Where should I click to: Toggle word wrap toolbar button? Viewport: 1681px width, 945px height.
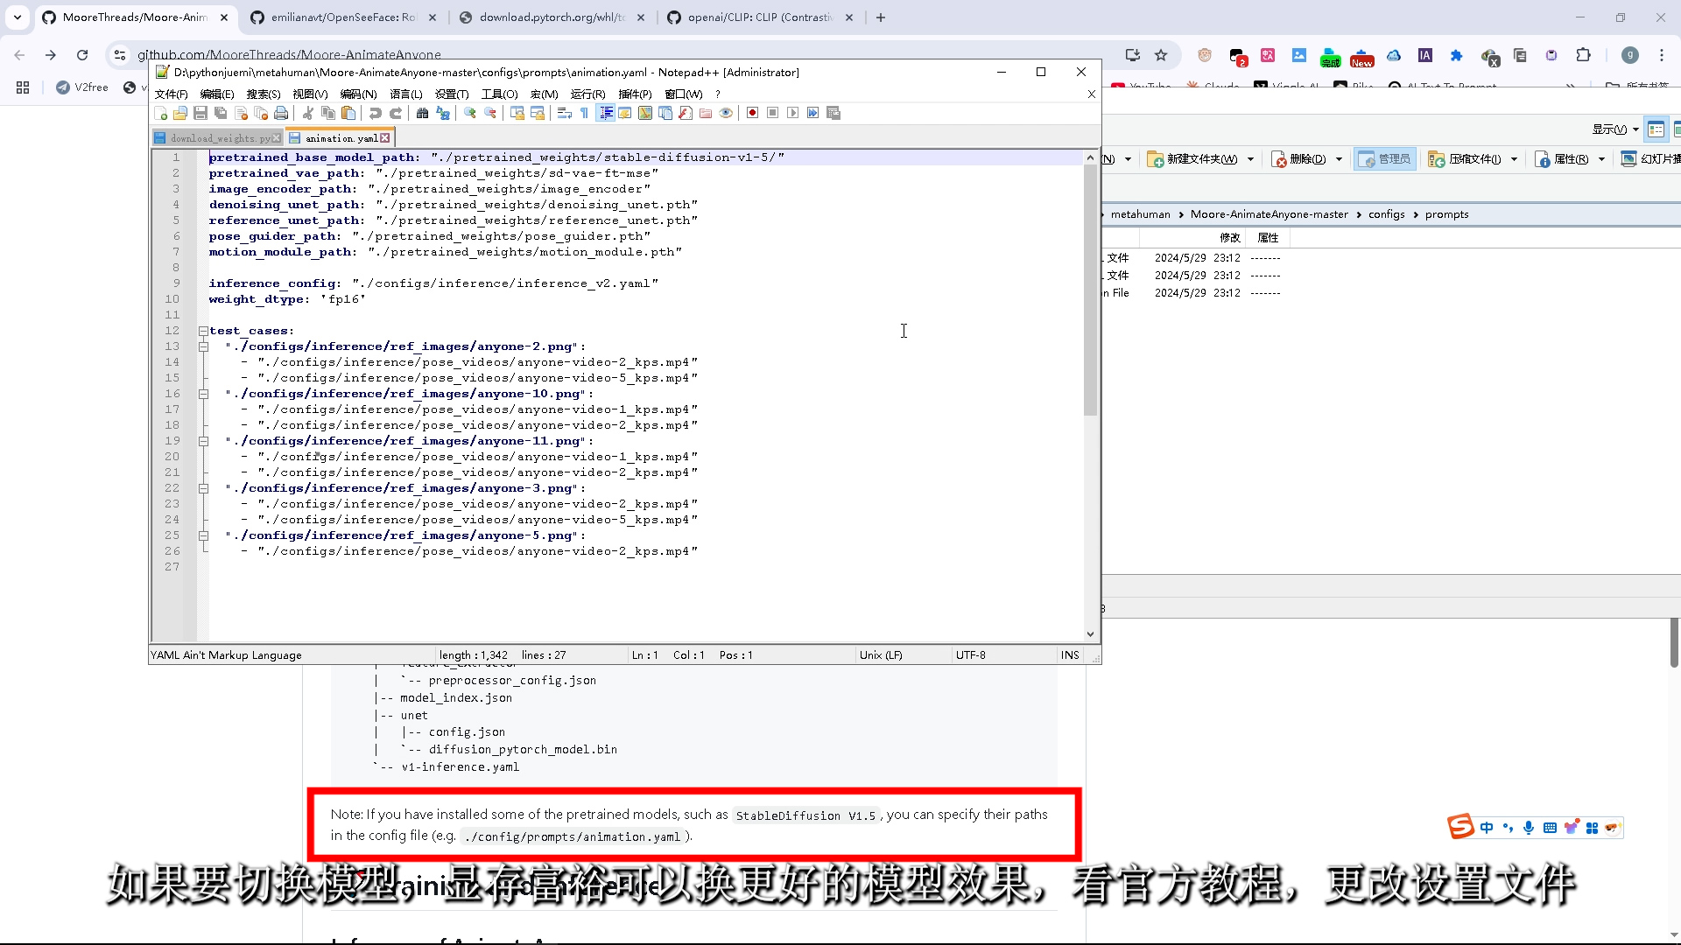565,113
